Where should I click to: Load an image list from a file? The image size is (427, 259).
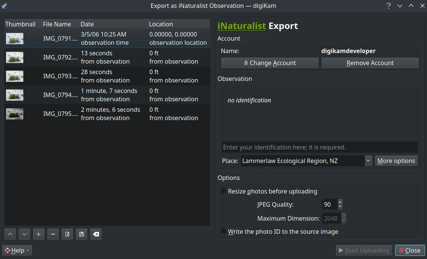pyautogui.click(x=67, y=234)
